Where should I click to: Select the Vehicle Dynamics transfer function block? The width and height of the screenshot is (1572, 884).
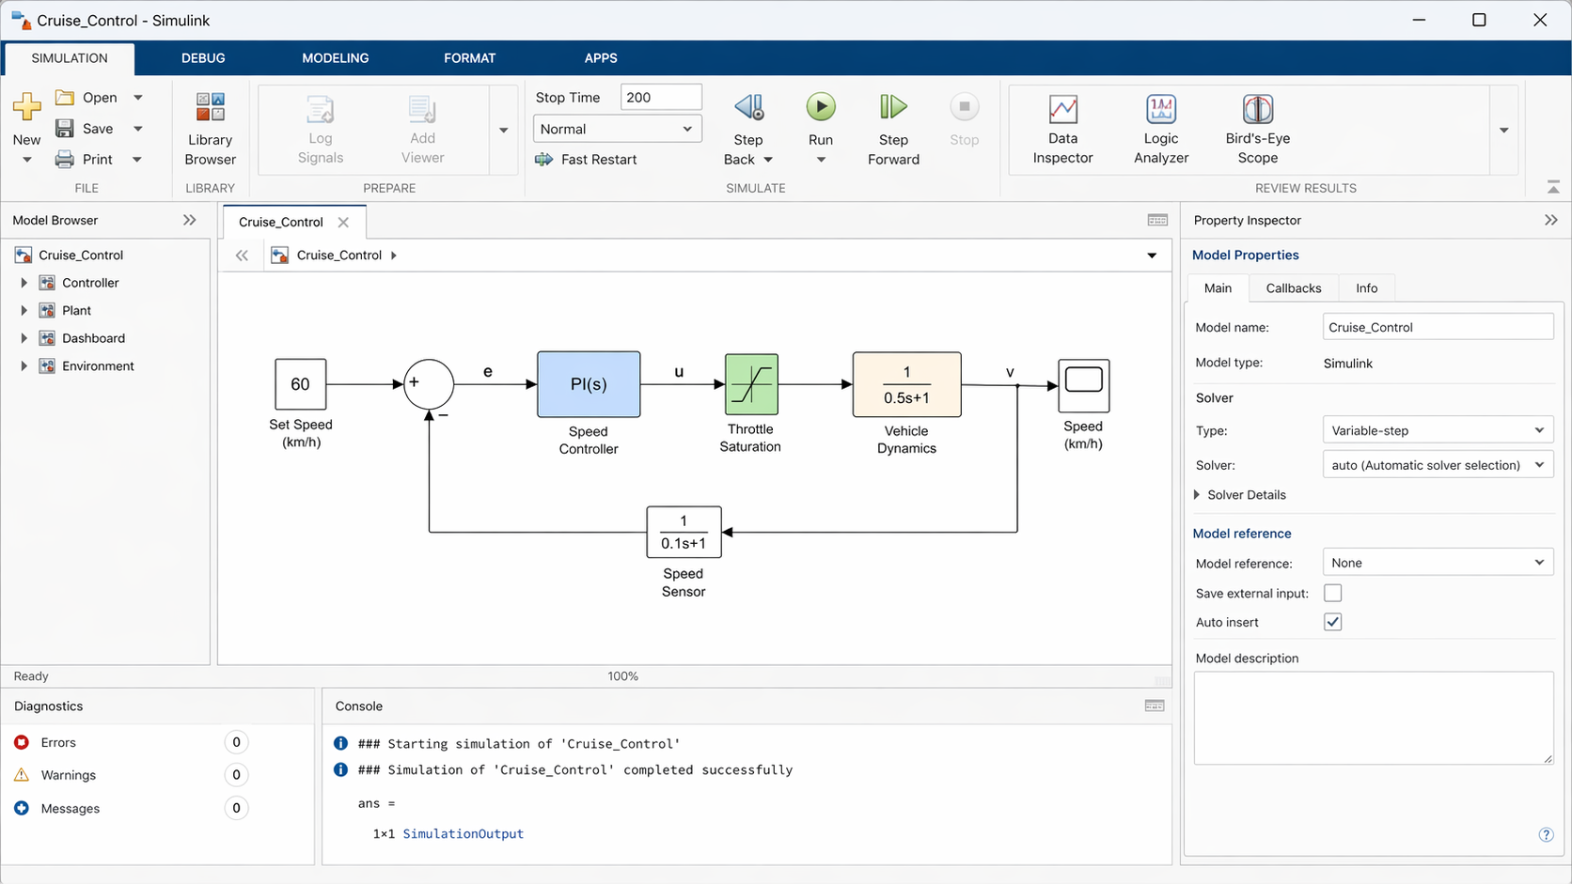906,384
